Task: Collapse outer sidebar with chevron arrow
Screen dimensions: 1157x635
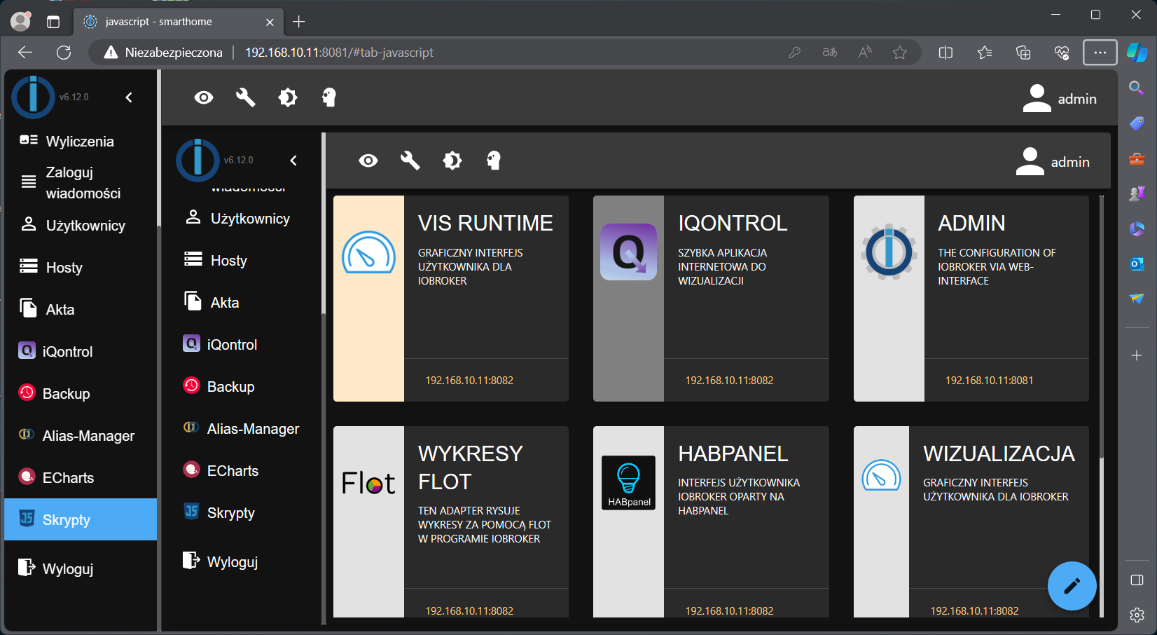Action: click(129, 97)
